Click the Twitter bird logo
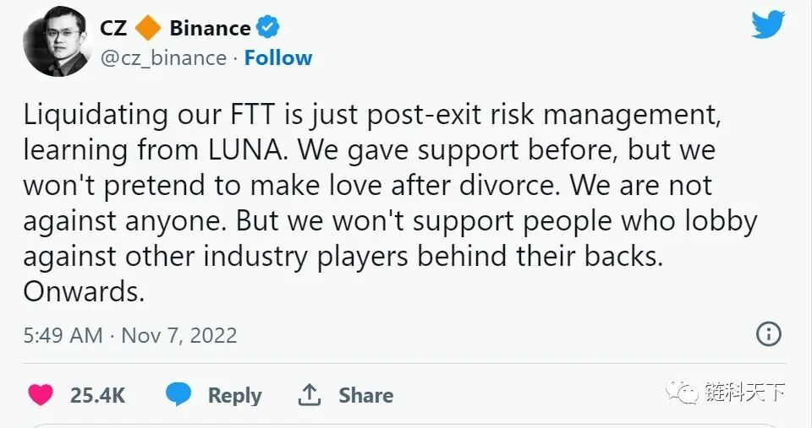This screenshot has width=812, height=428. (768, 24)
